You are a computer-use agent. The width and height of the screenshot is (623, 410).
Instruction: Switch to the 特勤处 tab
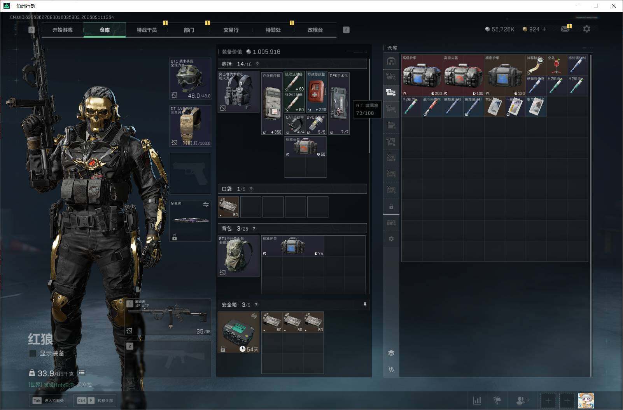pos(273,30)
